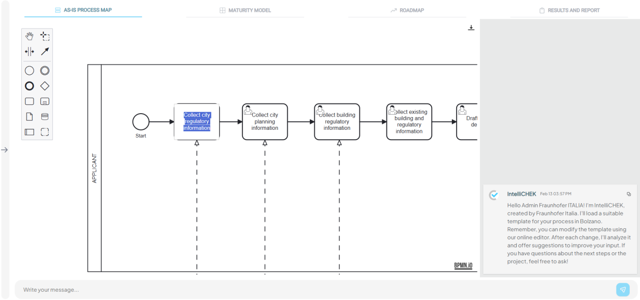The height and width of the screenshot is (300, 640).
Task: Open the Results and Report tab
Action: (x=569, y=10)
